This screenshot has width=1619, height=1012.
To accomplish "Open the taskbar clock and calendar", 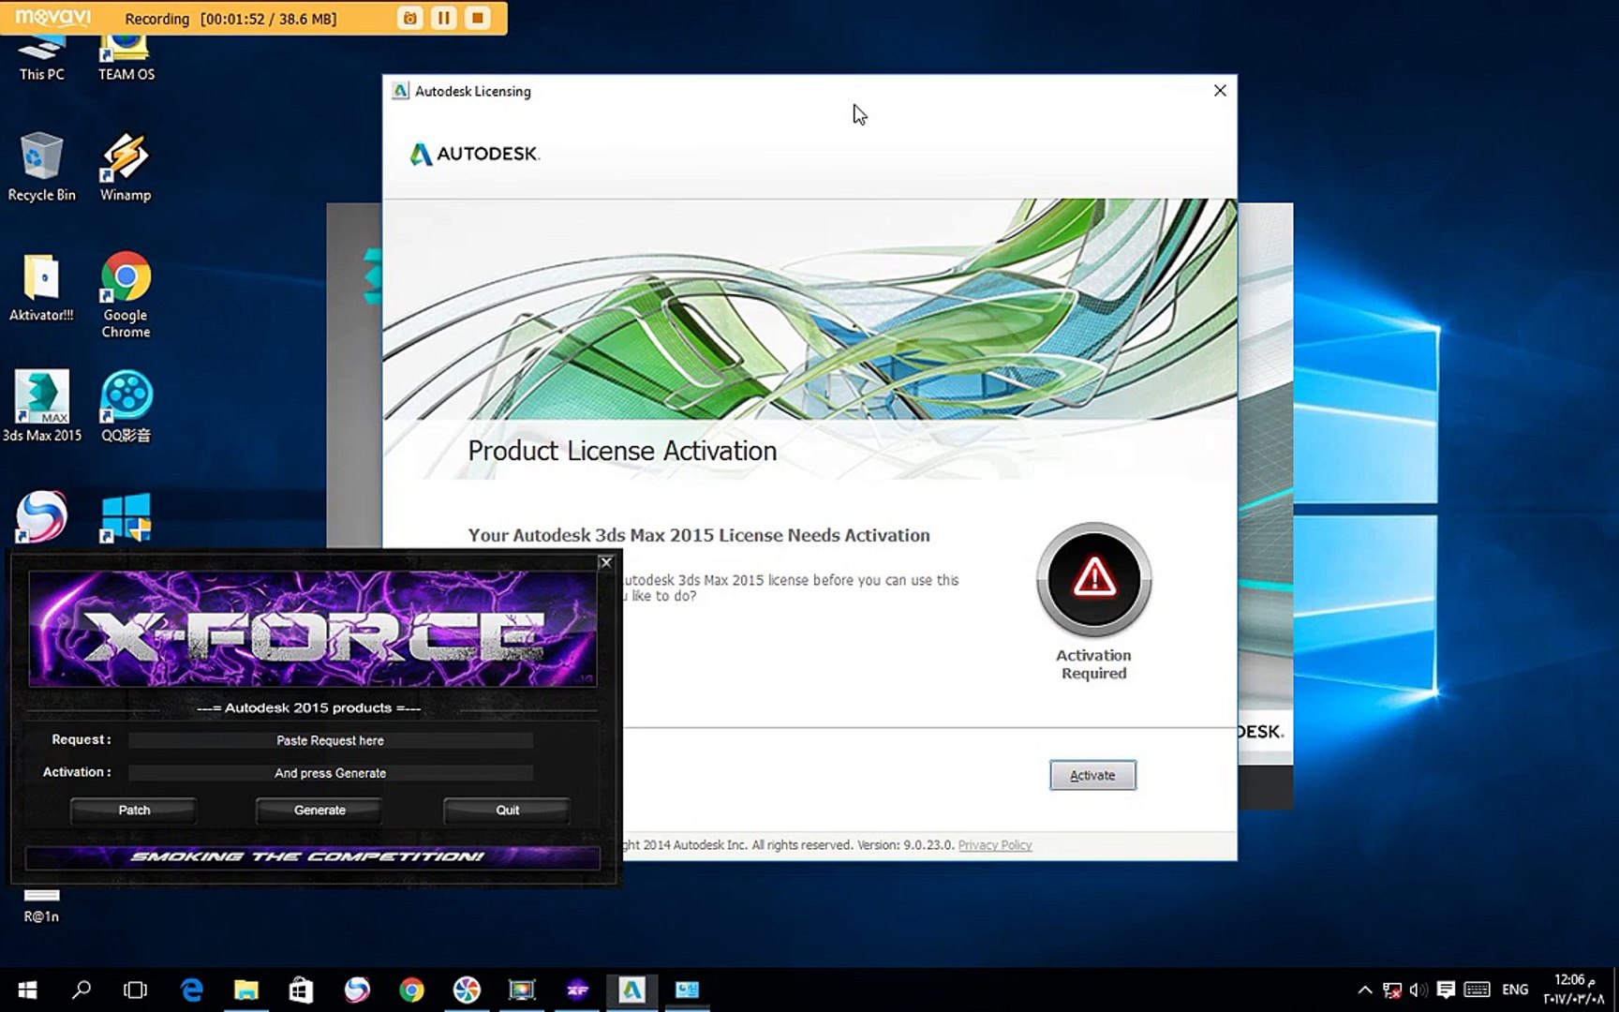I will click(x=1572, y=990).
